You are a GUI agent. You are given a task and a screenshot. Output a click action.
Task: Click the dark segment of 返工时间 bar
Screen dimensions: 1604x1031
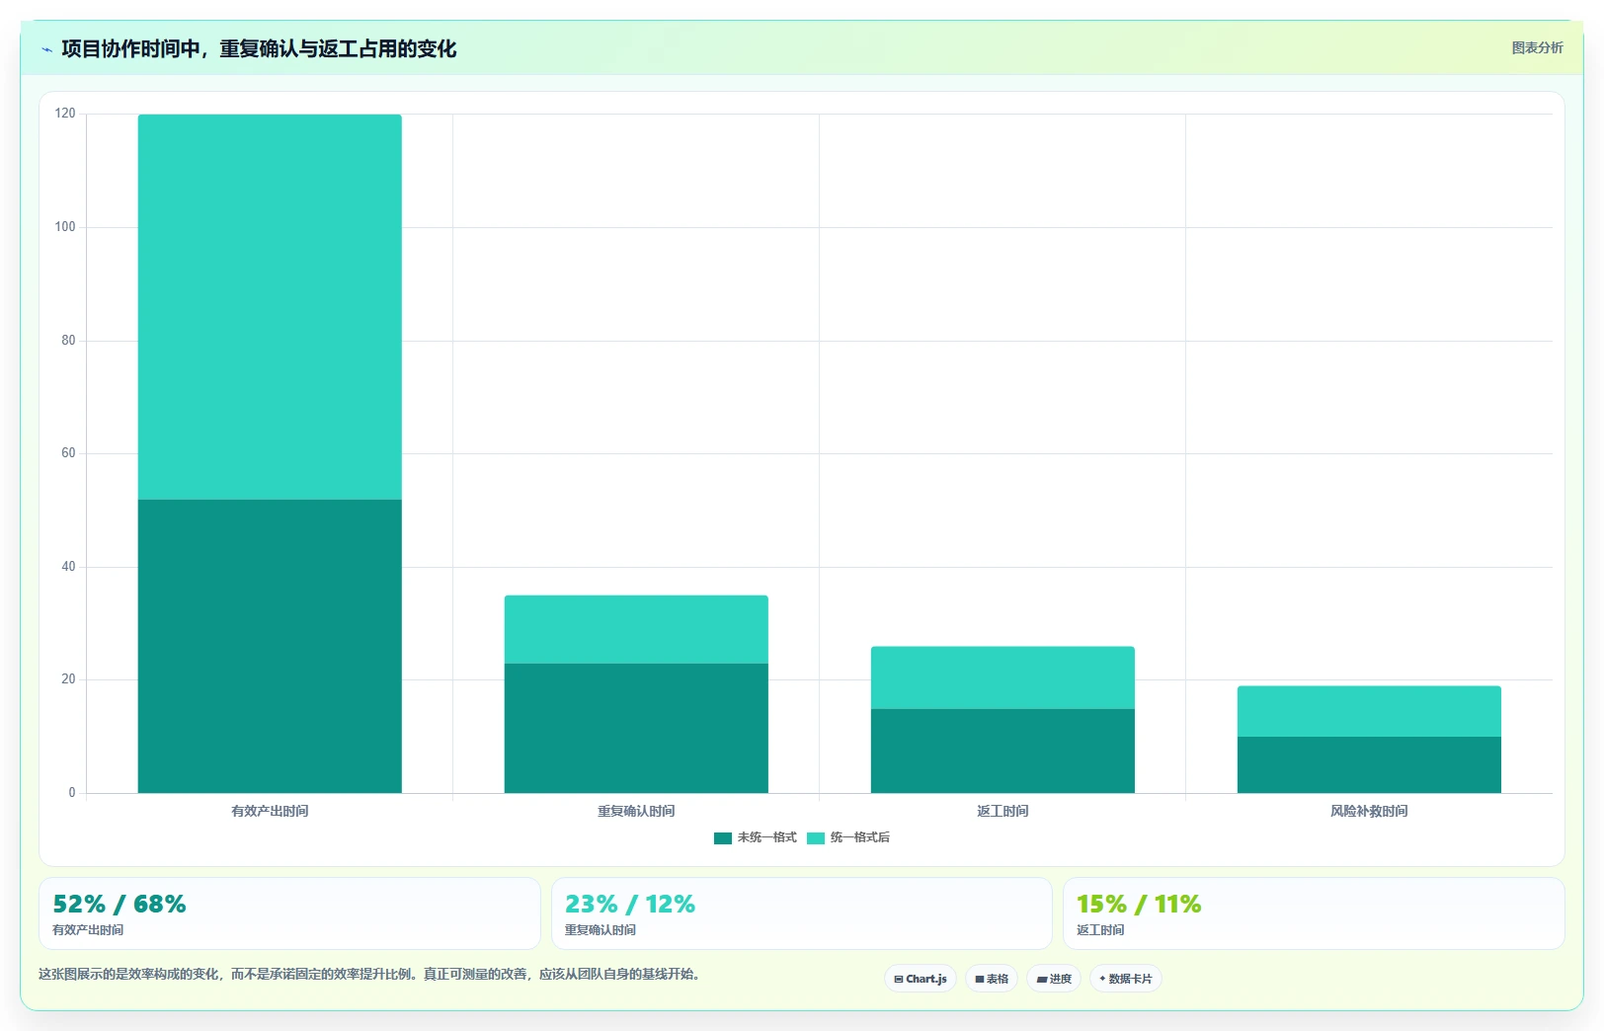[x=1002, y=751]
